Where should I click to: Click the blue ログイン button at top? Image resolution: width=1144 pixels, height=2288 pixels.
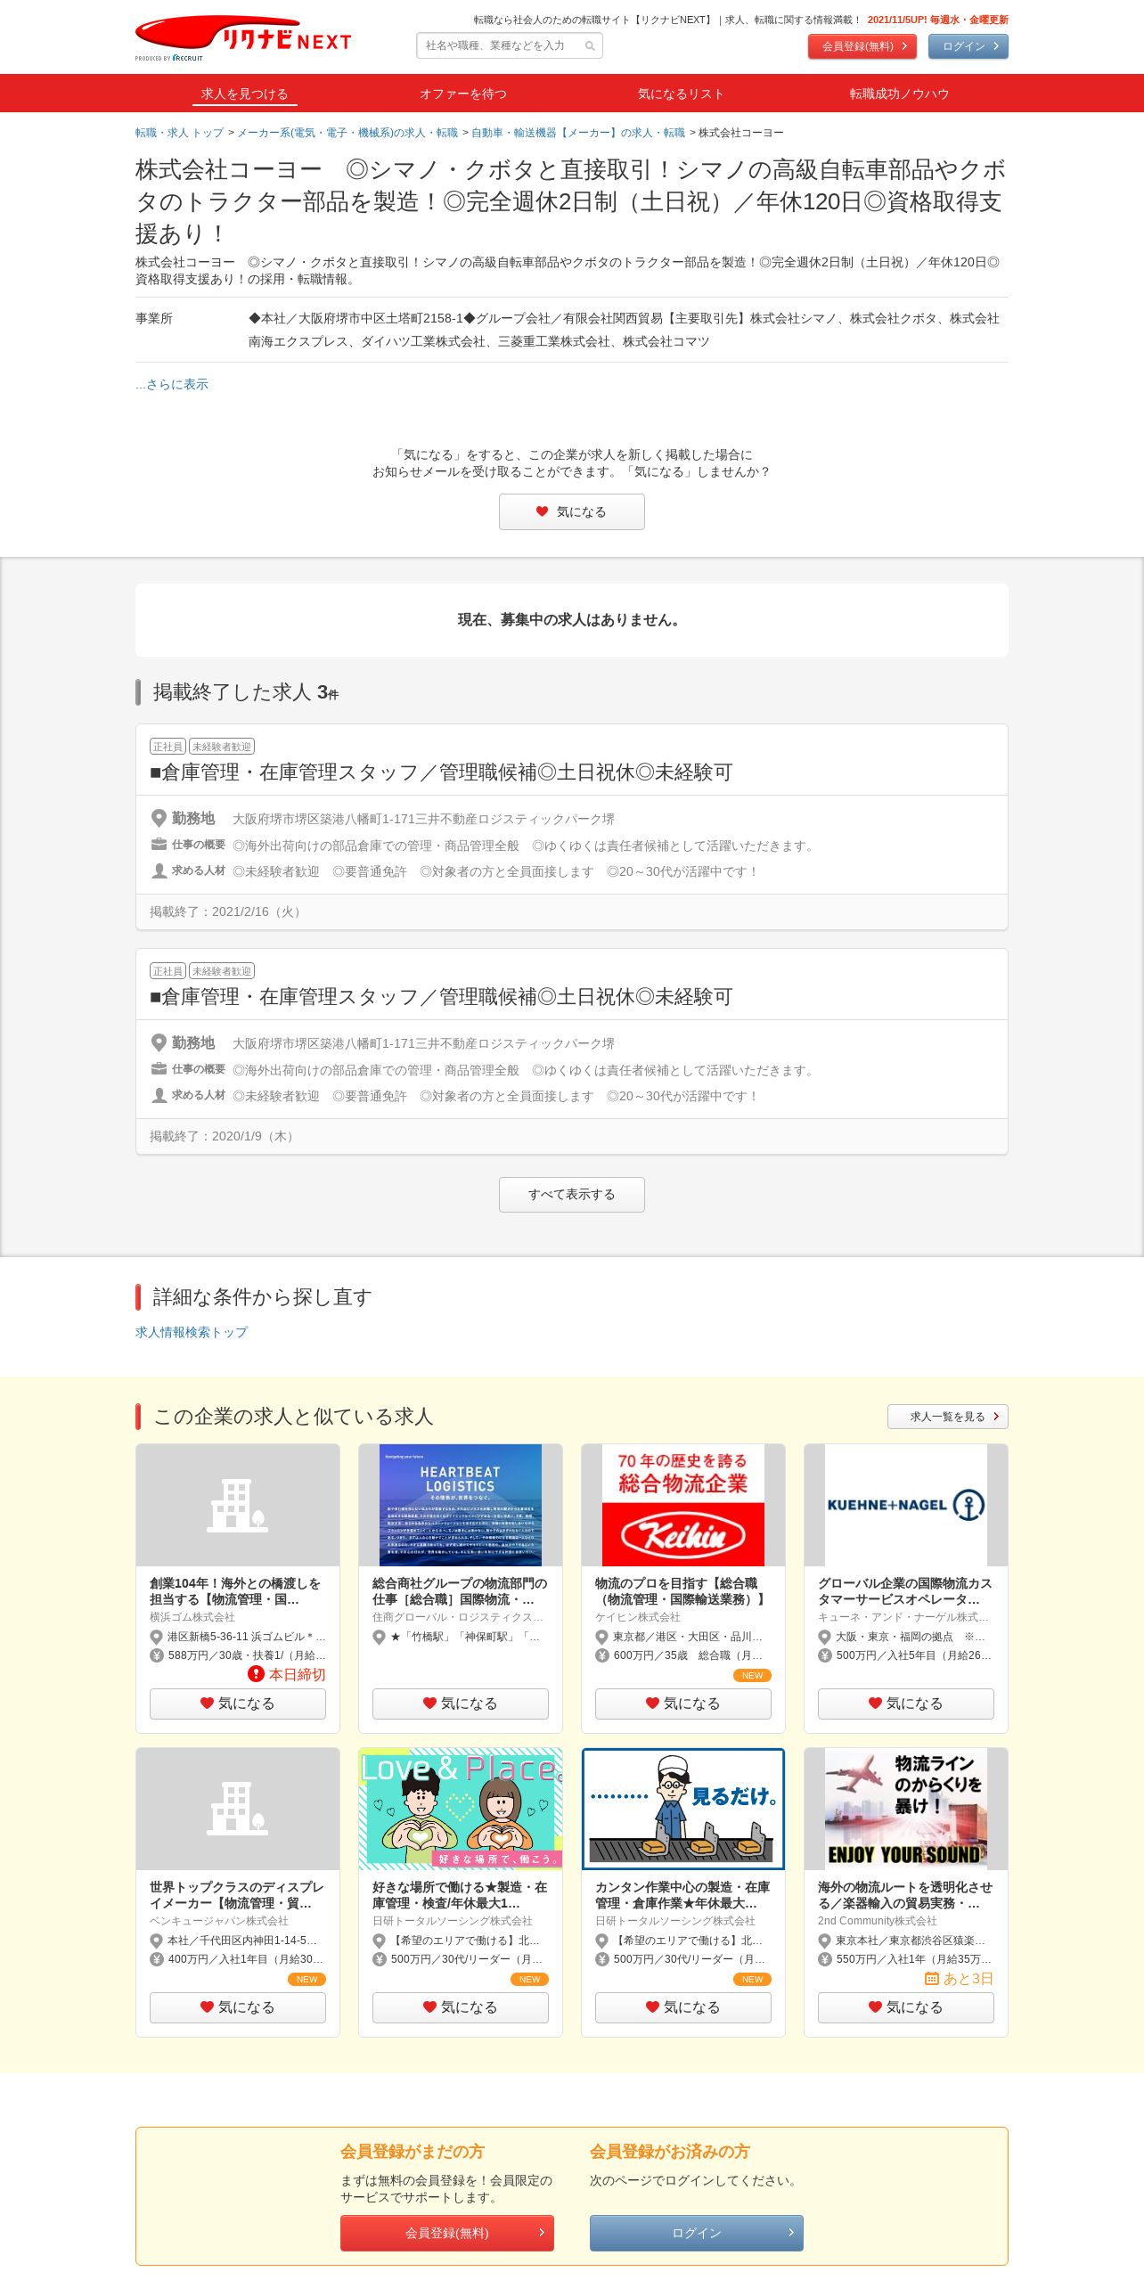pyautogui.click(x=968, y=46)
